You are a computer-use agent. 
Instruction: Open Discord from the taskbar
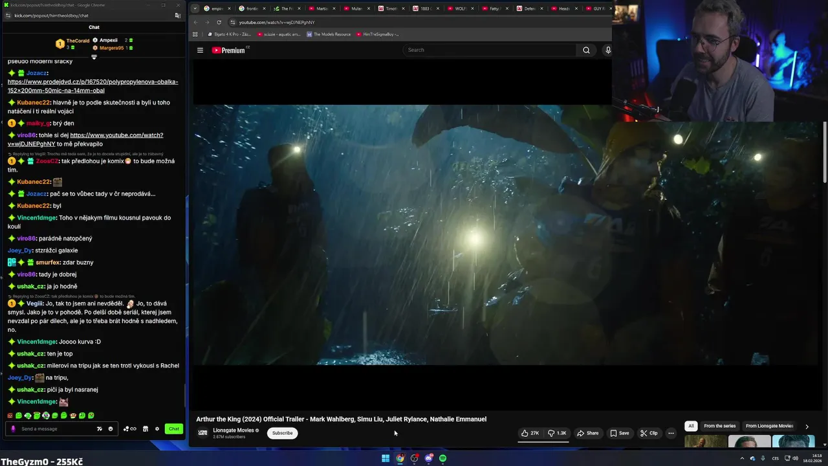(429, 458)
